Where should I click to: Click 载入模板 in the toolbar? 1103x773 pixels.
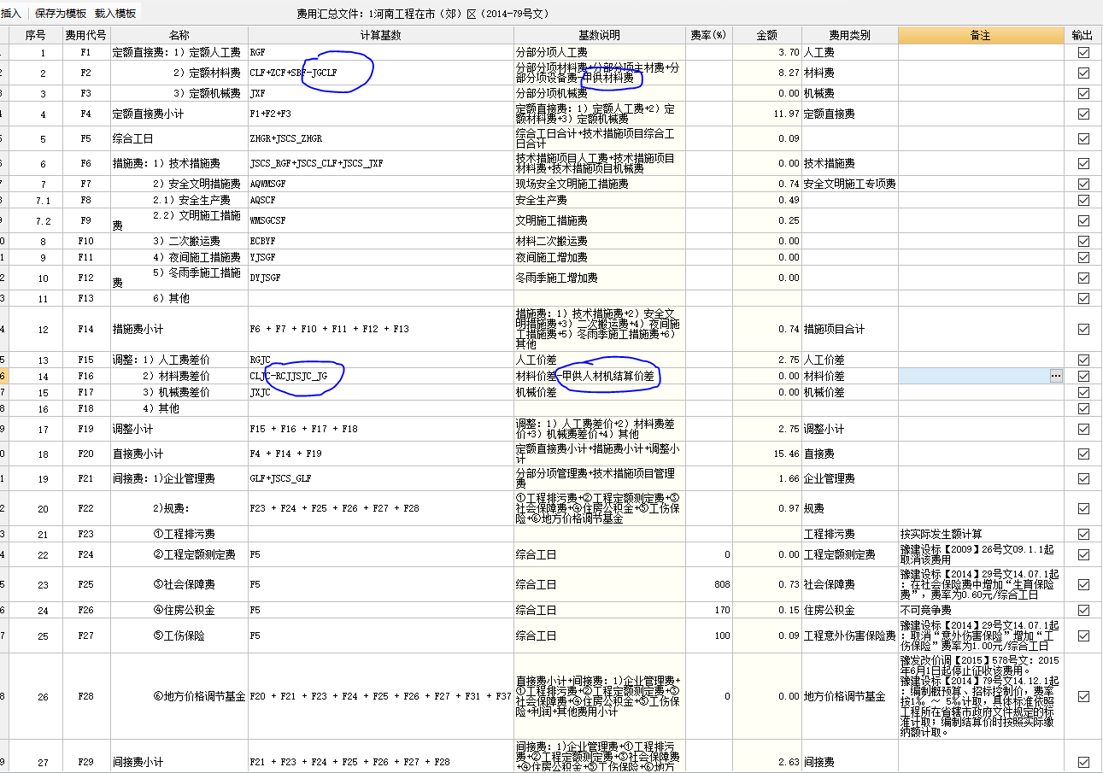point(115,14)
